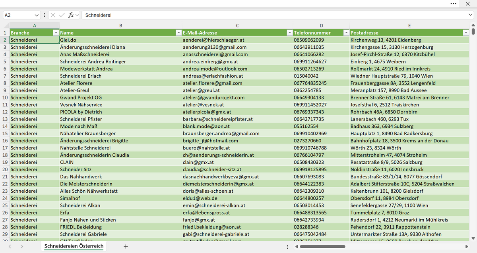477x253 pixels.
Task: Select the cell PICOLA by Dietrich
Action: tap(120, 112)
